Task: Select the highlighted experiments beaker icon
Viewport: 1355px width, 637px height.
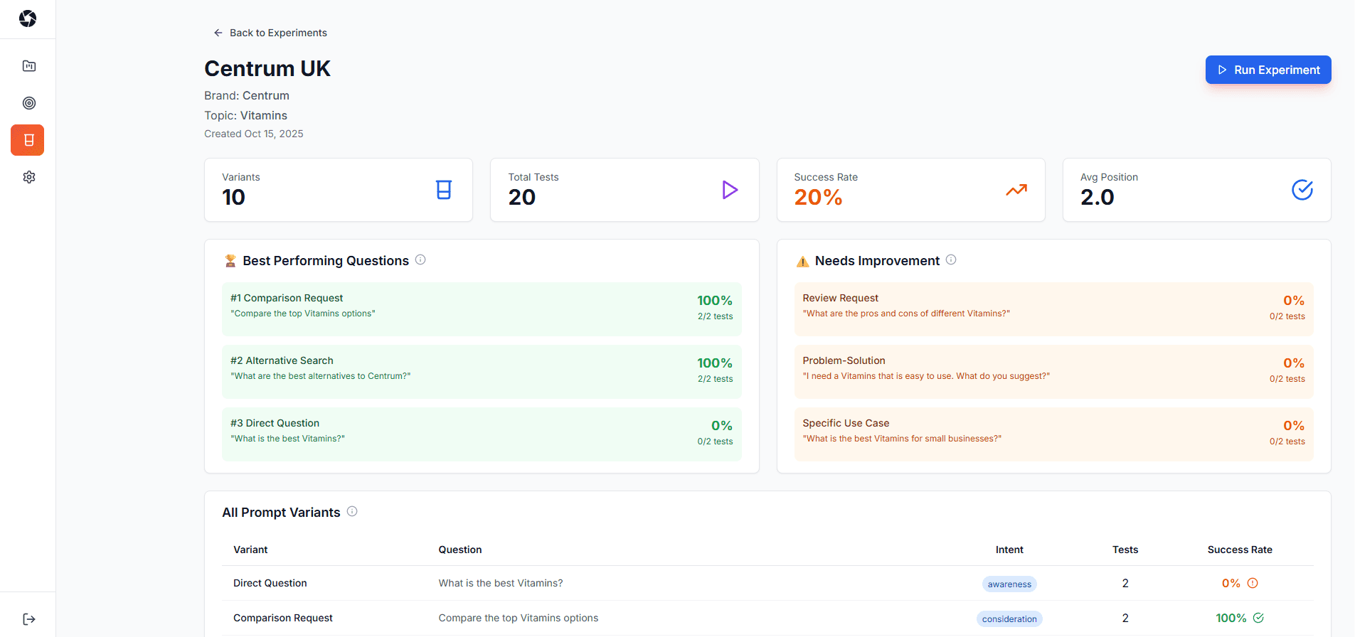Action: coord(28,140)
